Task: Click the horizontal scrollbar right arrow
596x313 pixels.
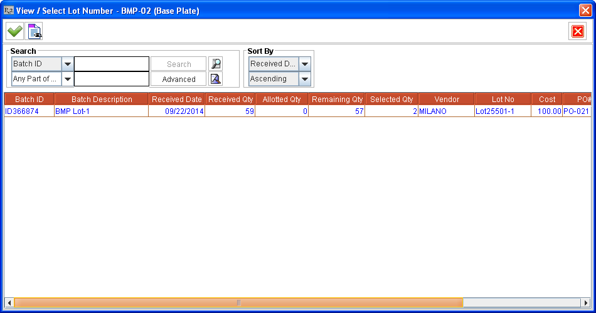Action: tap(586, 303)
